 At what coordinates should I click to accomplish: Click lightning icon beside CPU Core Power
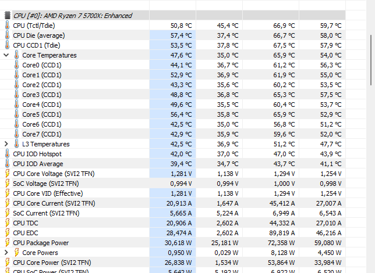[x=8, y=263]
